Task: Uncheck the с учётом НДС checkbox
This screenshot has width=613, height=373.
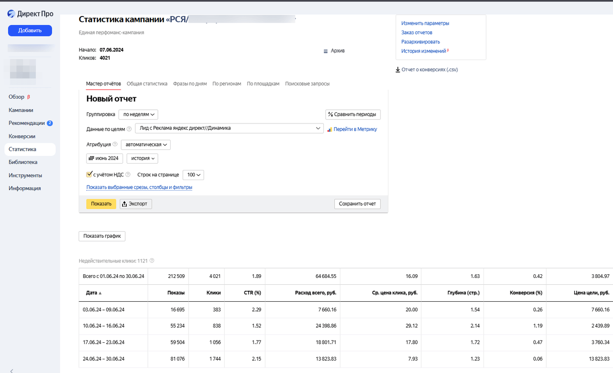Action: point(89,174)
